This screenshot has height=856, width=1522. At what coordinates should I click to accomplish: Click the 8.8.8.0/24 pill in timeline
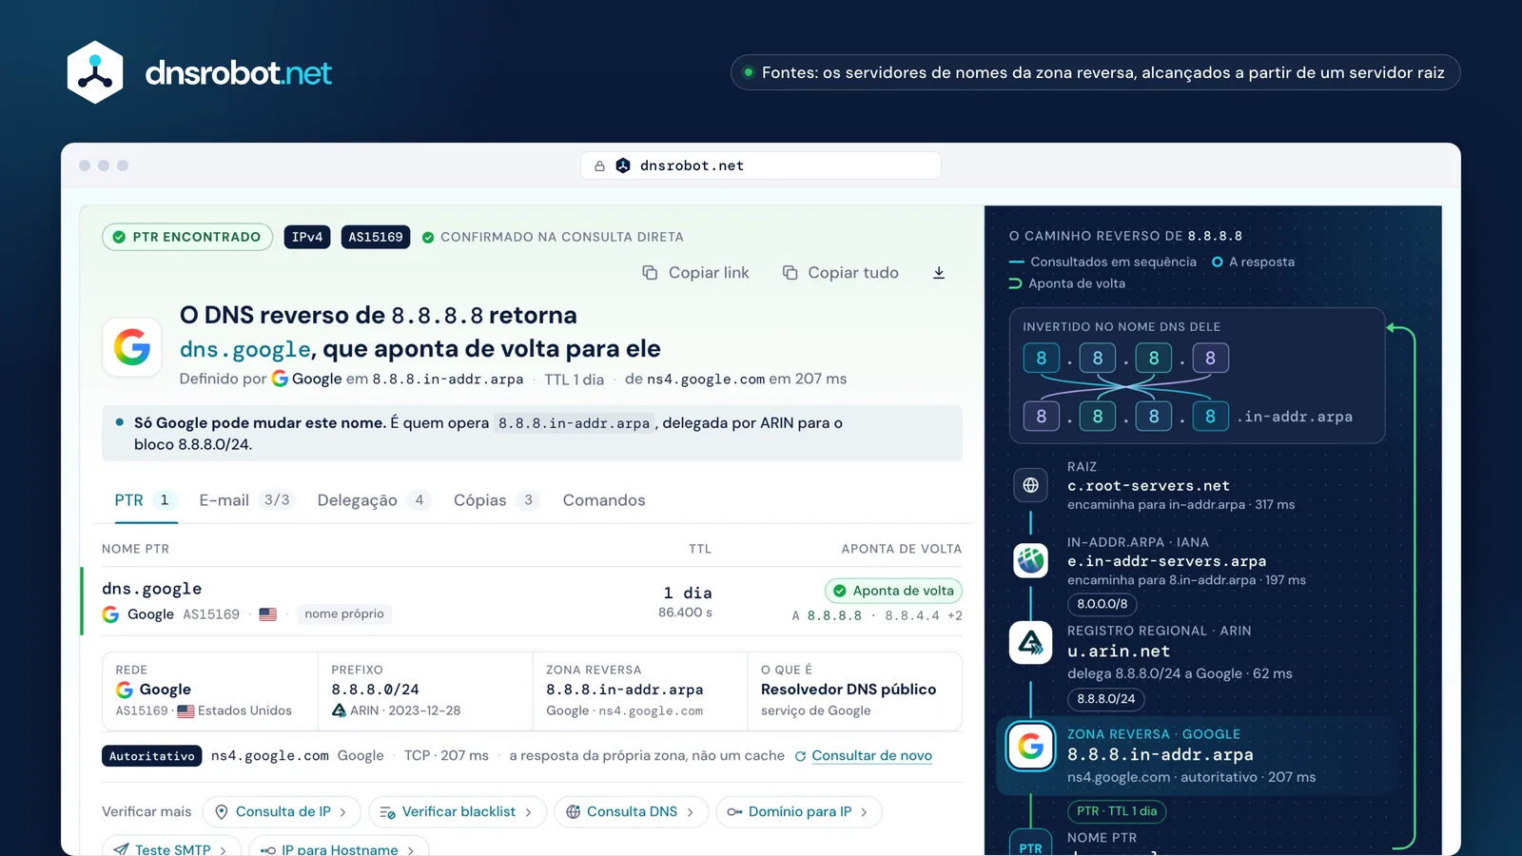pyautogui.click(x=1106, y=699)
